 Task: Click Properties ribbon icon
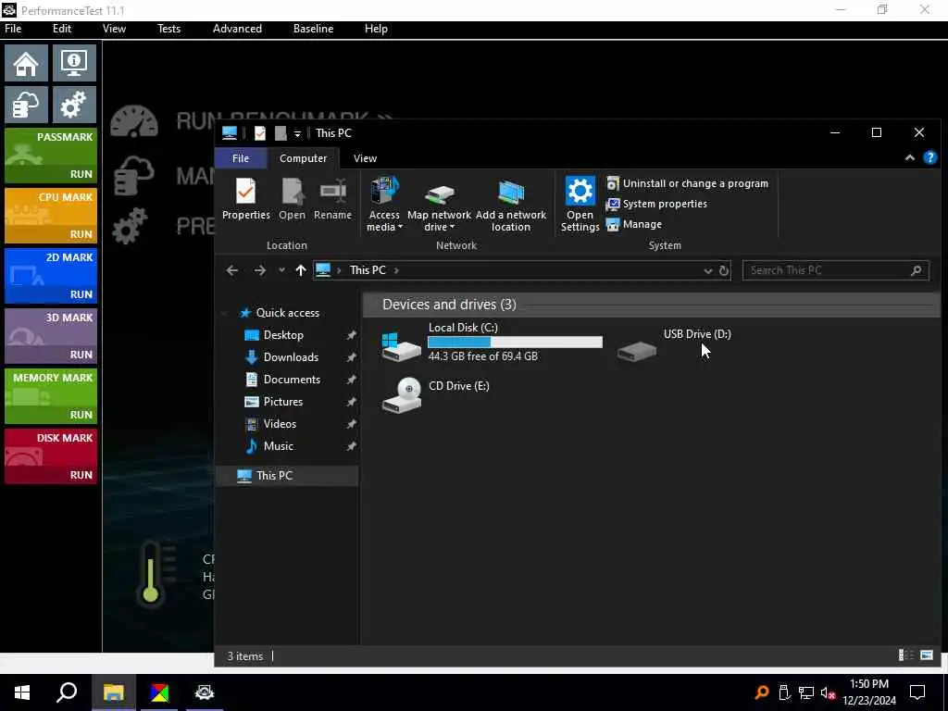245,200
